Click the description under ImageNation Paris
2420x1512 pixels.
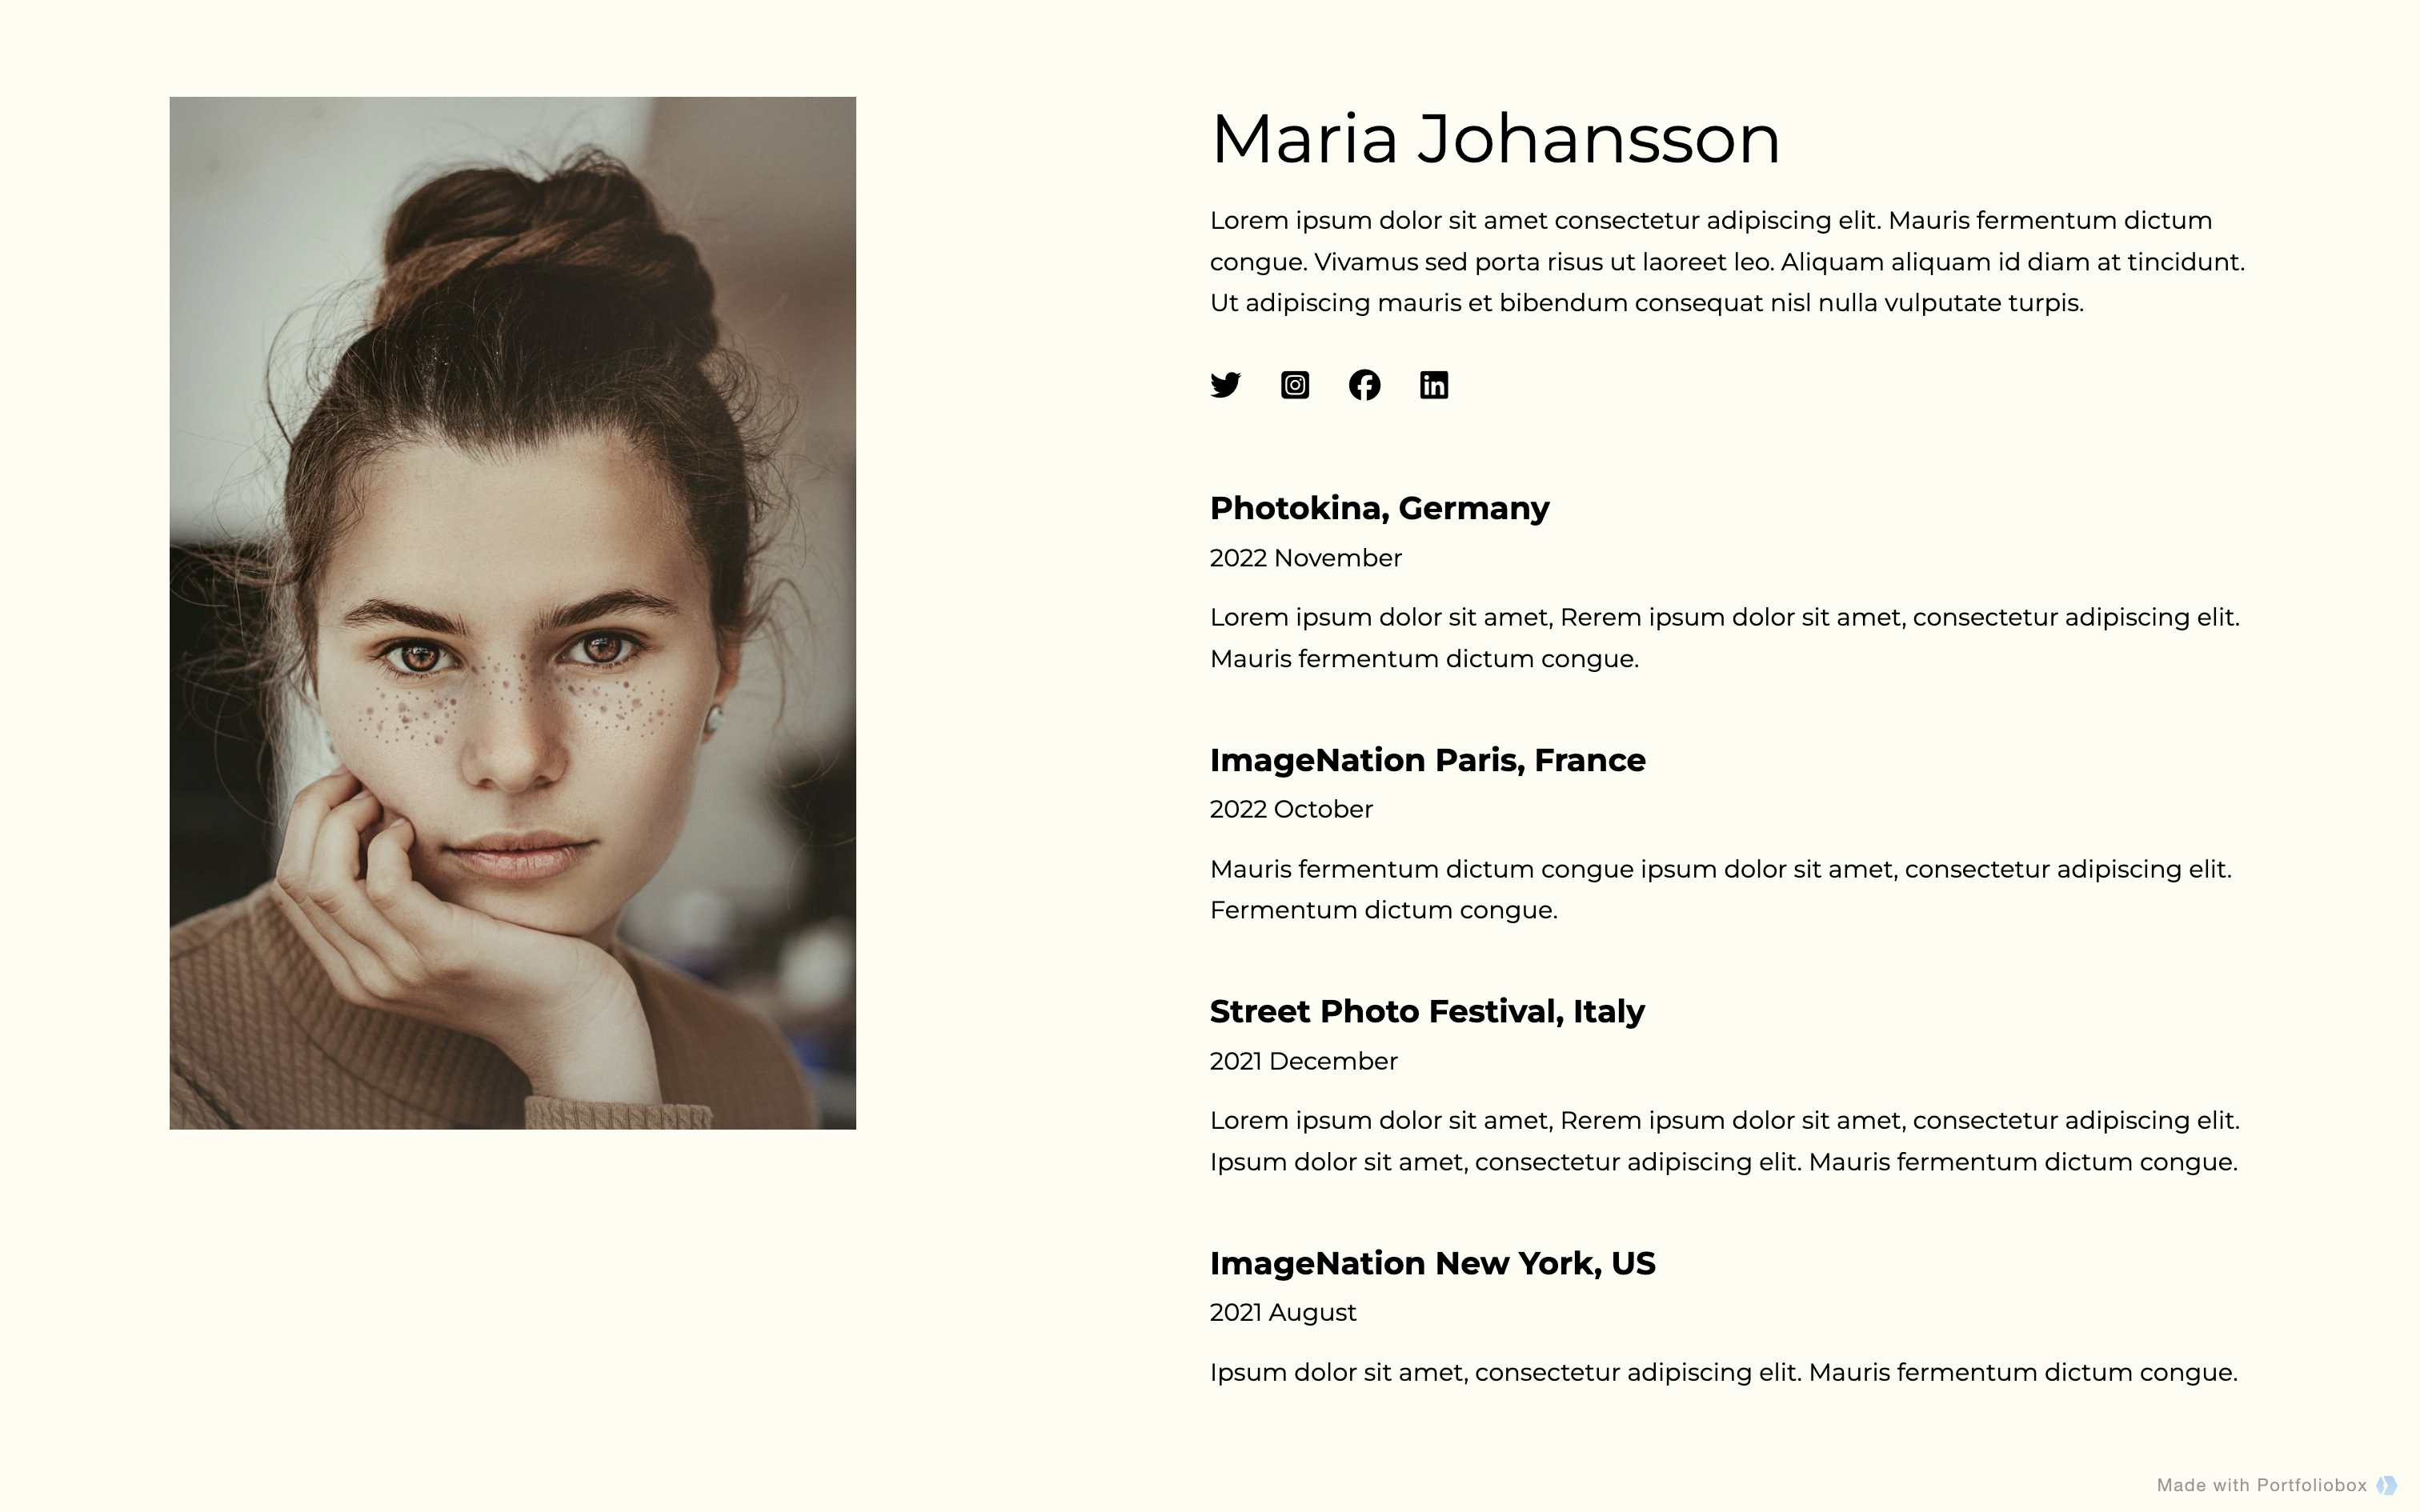tap(1720, 889)
